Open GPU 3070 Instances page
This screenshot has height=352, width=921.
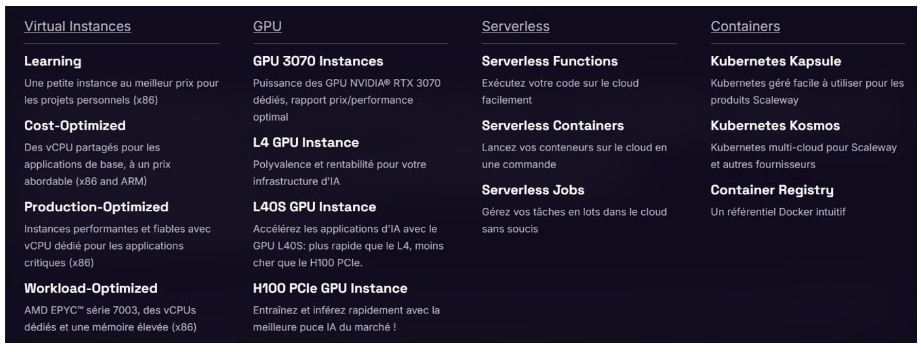(x=318, y=61)
